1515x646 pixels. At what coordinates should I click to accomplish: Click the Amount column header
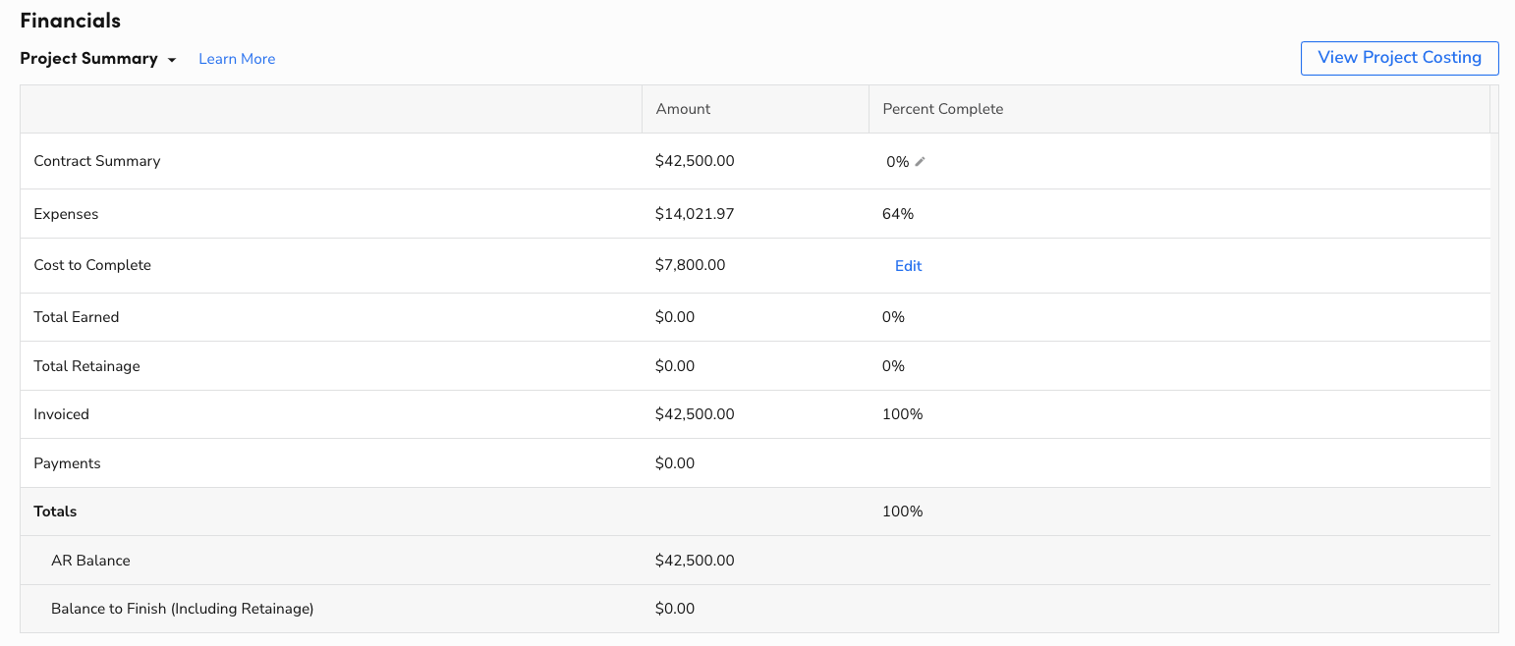click(683, 109)
